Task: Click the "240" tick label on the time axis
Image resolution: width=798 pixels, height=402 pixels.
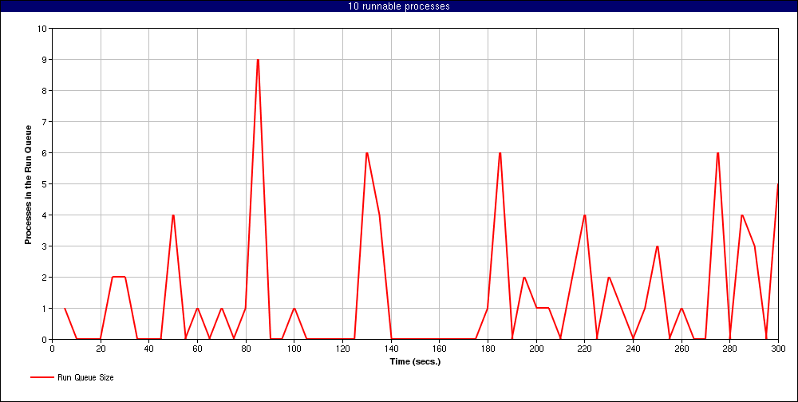Action: (x=633, y=349)
